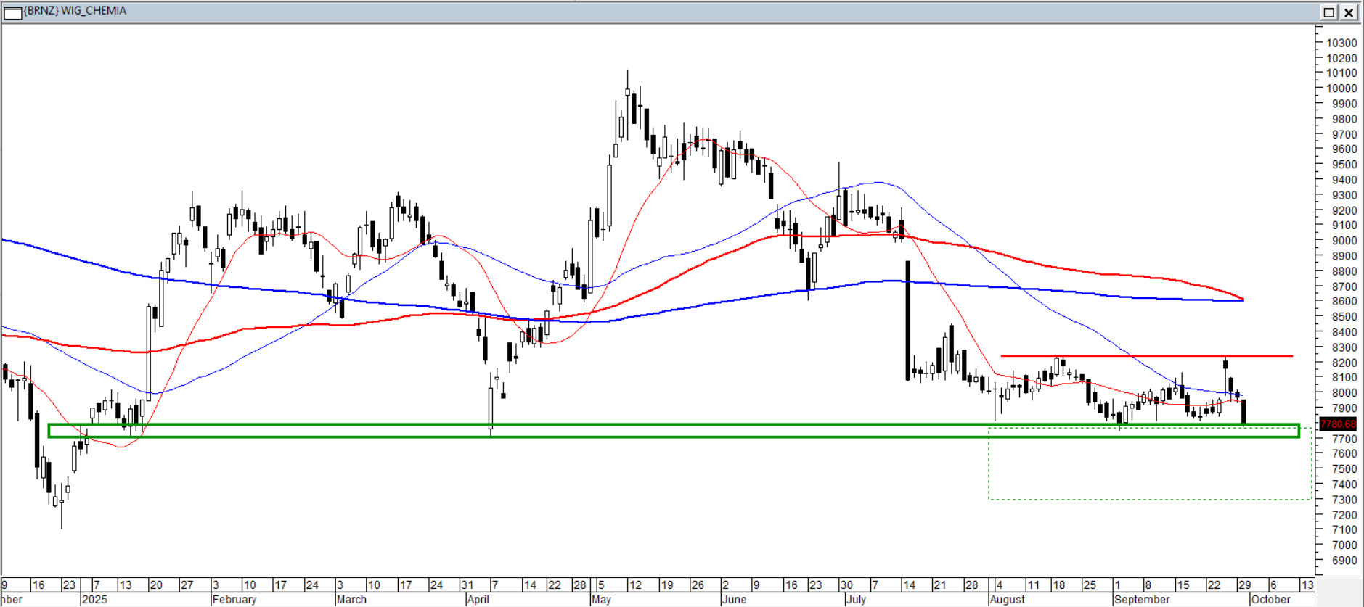Select the large mid-July gap-down black candle
Image resolution: width=1364 pixels, height=607 pixels.
point(907,319)
